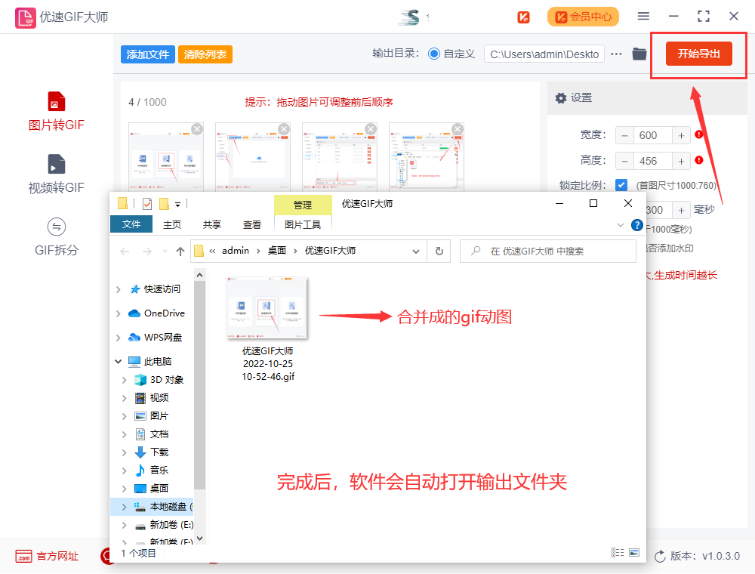Click the red warning icon beside 高度
Viewport: 755px width, 574px height.
[x=699, y=160]
